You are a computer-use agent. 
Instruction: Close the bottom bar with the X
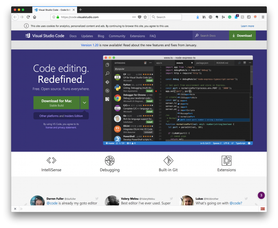point(15,209)
